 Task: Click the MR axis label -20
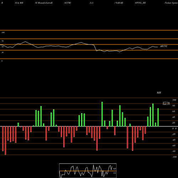(174, 134)
